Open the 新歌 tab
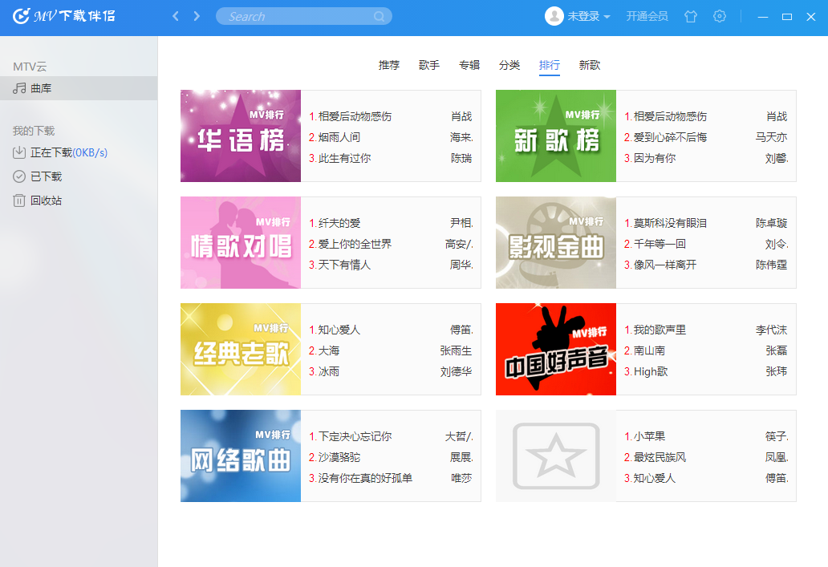This screenshot has width=828, height=567. [x=590, y=65]
